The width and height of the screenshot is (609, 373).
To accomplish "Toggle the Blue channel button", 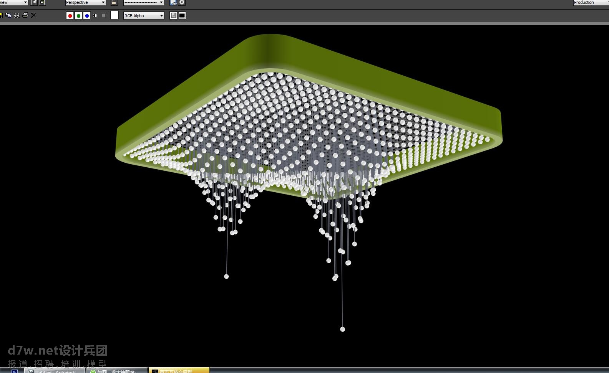I will pyautogui.click(x=87, y=16).
